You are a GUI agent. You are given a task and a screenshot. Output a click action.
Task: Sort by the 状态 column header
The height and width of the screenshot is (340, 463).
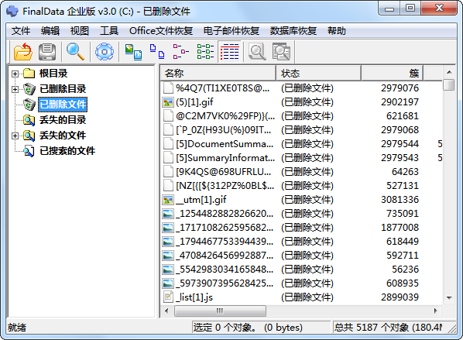pyautogui.click(x=319, y=73)
